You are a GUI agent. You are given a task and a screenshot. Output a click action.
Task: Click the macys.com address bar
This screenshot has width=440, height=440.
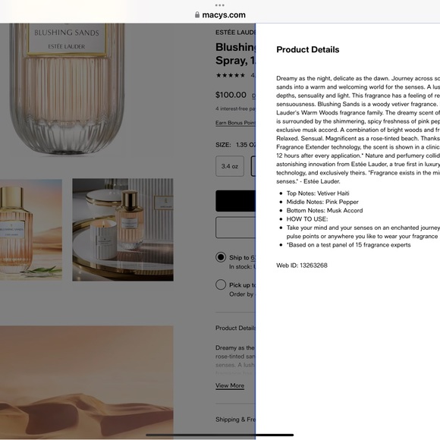[x=220, y=14]
